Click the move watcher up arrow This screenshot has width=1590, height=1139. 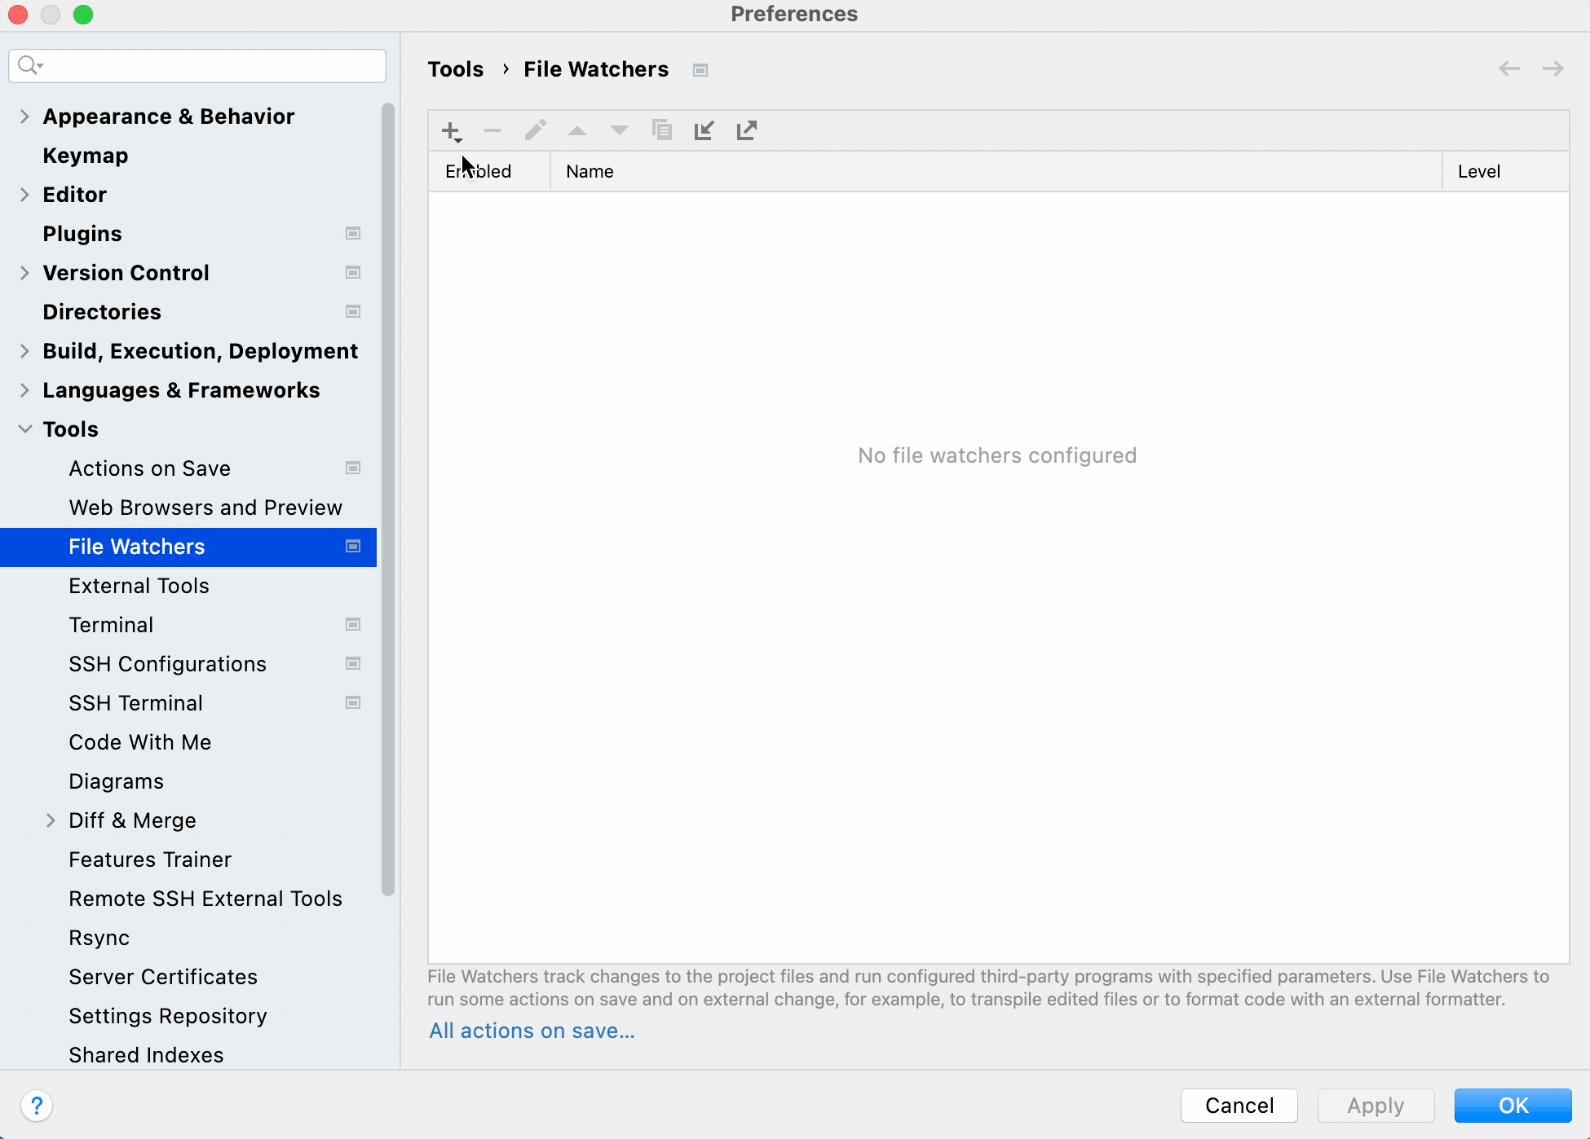pyautogui.click(x=577, y=130)
